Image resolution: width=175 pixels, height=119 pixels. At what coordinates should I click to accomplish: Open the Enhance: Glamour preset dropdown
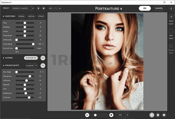point(33,8)
